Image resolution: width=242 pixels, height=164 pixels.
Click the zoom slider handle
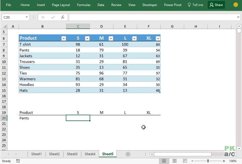tap(208, 161)
